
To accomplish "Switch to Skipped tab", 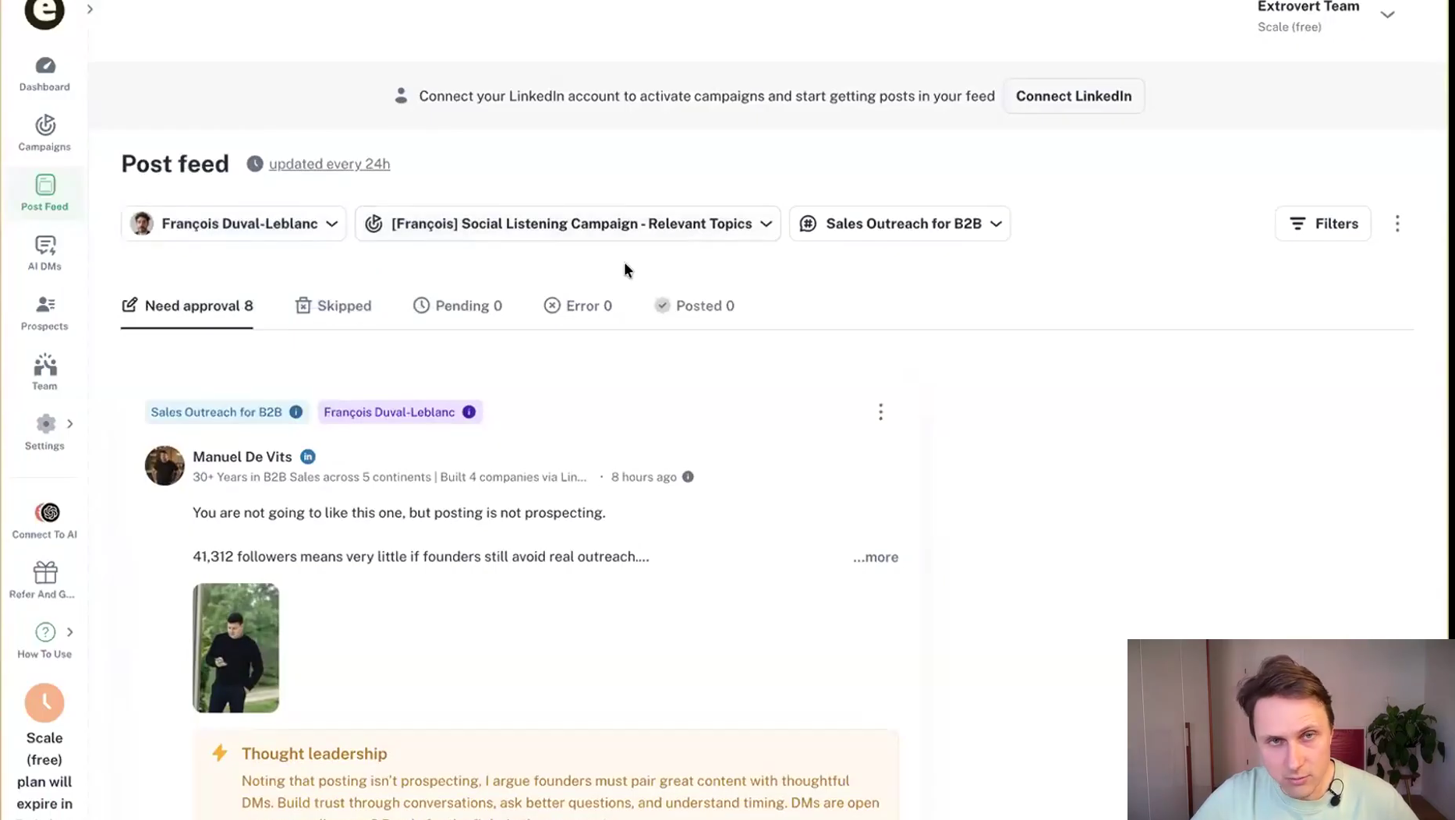I will pyautogui.click(x=333, y=306).
